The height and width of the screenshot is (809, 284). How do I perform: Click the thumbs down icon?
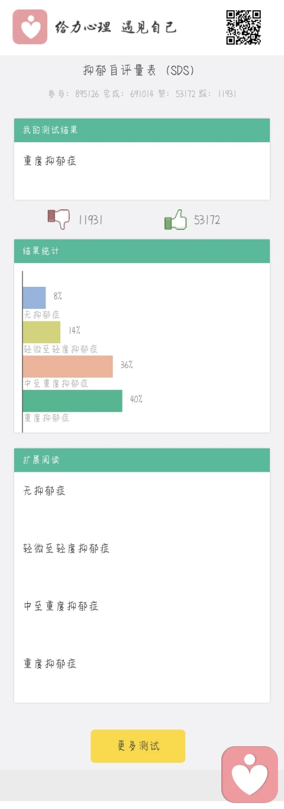point(59,219)
